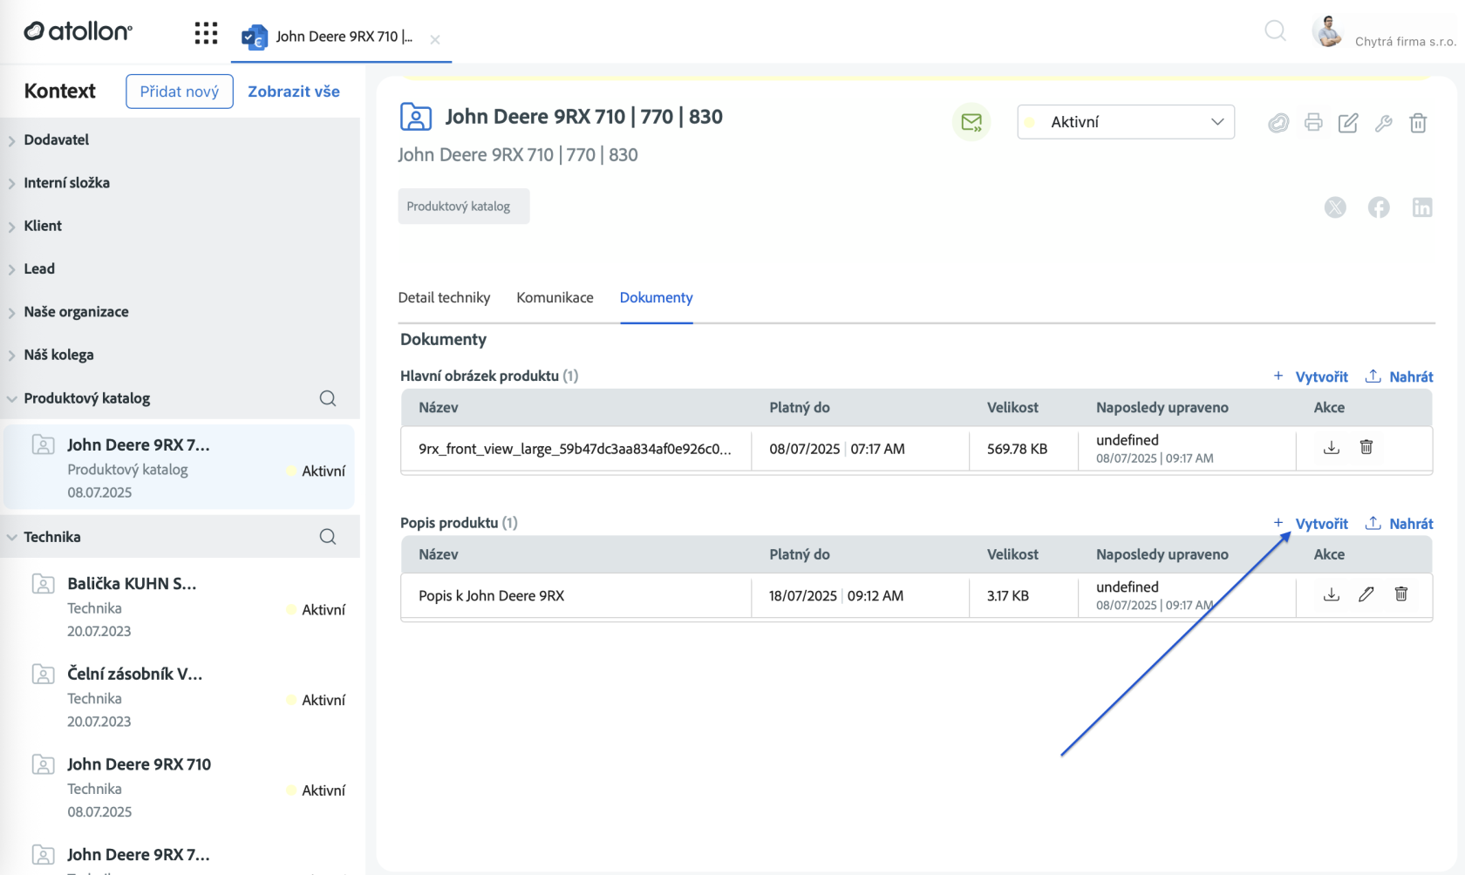The image size is (1465, 875).
Task: Delete the 9rx_front_view_large file
Action: click(x=1366, y=447)
